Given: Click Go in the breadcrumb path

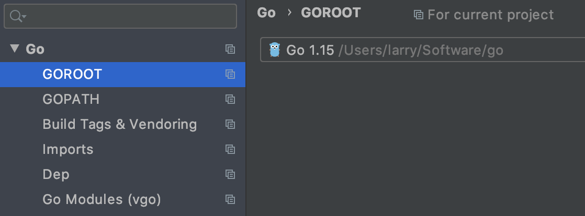Looking at the screenshot, I should click(x=266, y=13).
